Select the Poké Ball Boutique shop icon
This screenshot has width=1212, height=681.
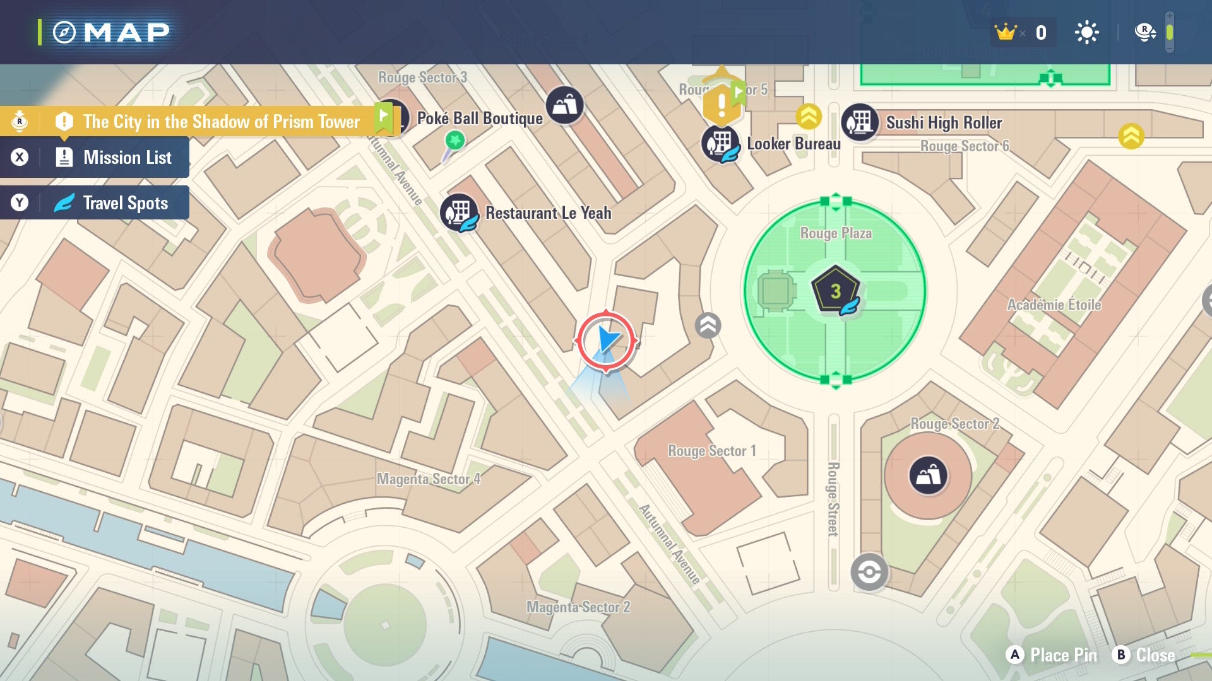click(x=564, y=105)
